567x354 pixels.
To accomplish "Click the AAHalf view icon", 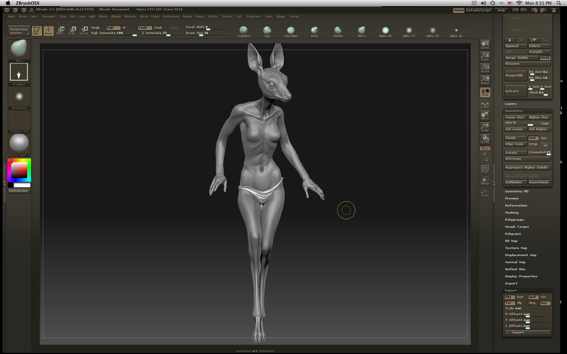I will (485, 80).
